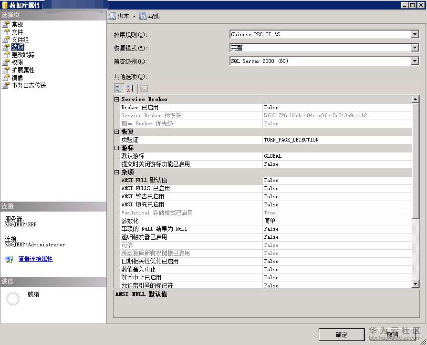Open the 脚本 dropdown arrow
Screen dimensions: 427x345
pyautogui.click(x=134, y=17)
